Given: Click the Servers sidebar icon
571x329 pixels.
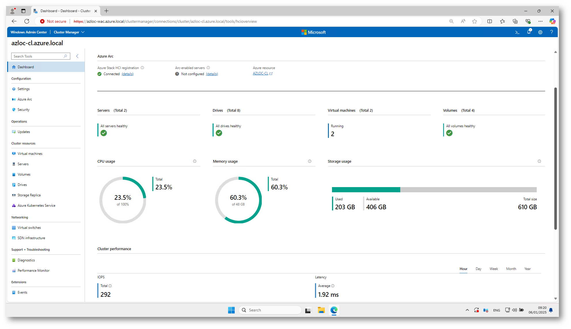Looking at the screenshot, I should click(14, 164).
